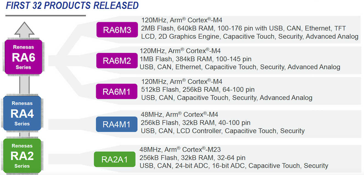Select the purple RA6M3 product label
The height and width of the screenshot is (175, 364).
(117, 30)
